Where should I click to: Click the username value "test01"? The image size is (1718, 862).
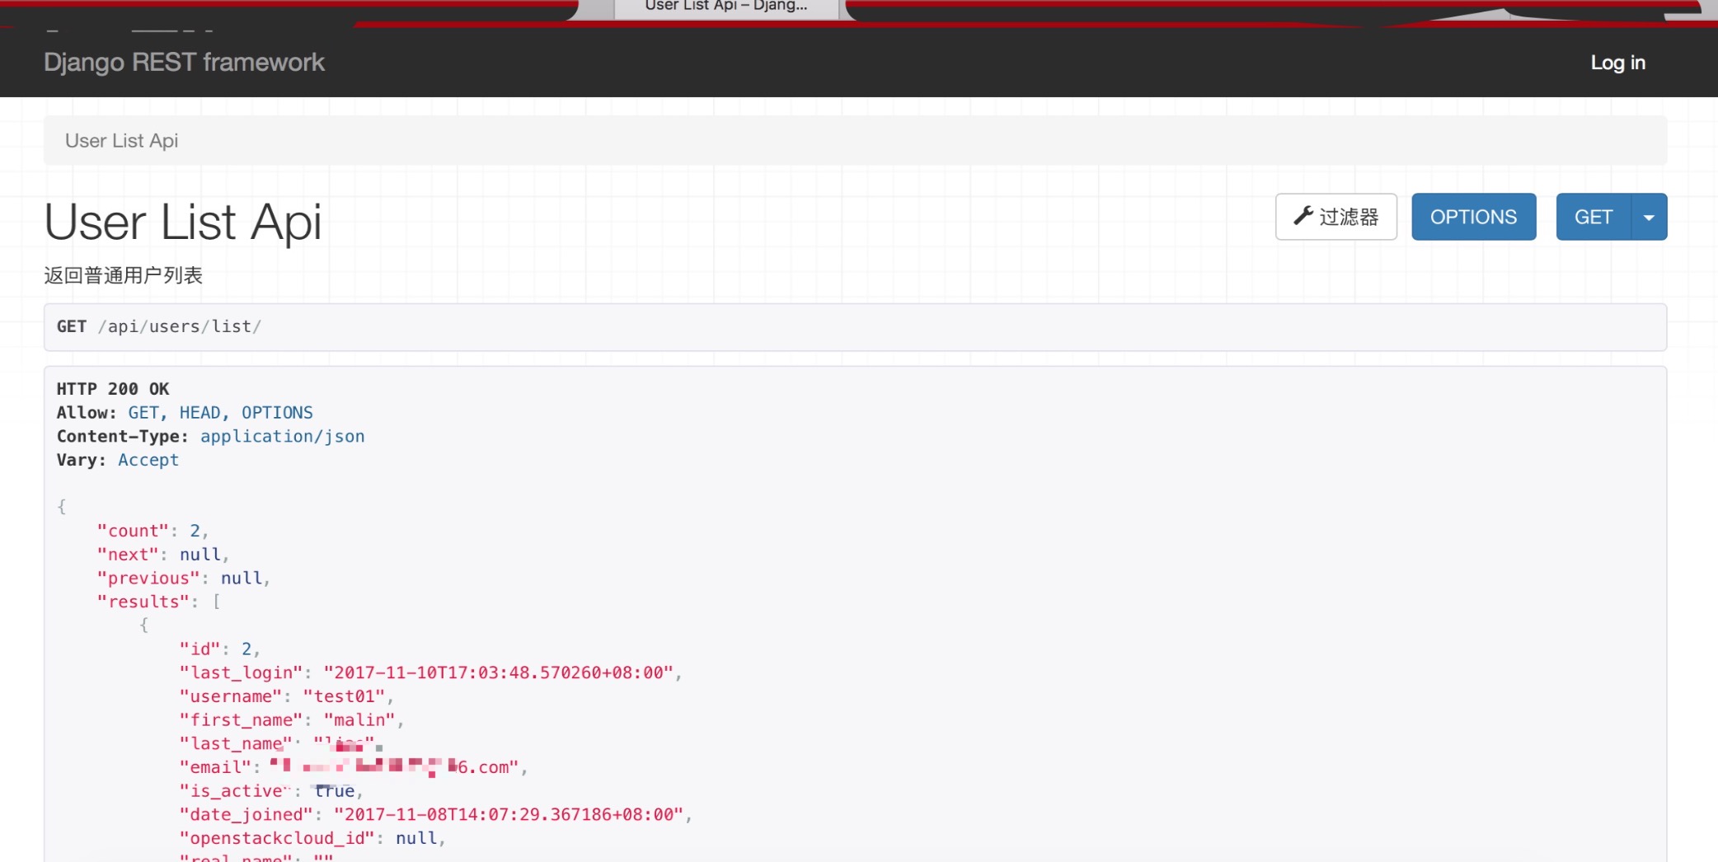344,697
